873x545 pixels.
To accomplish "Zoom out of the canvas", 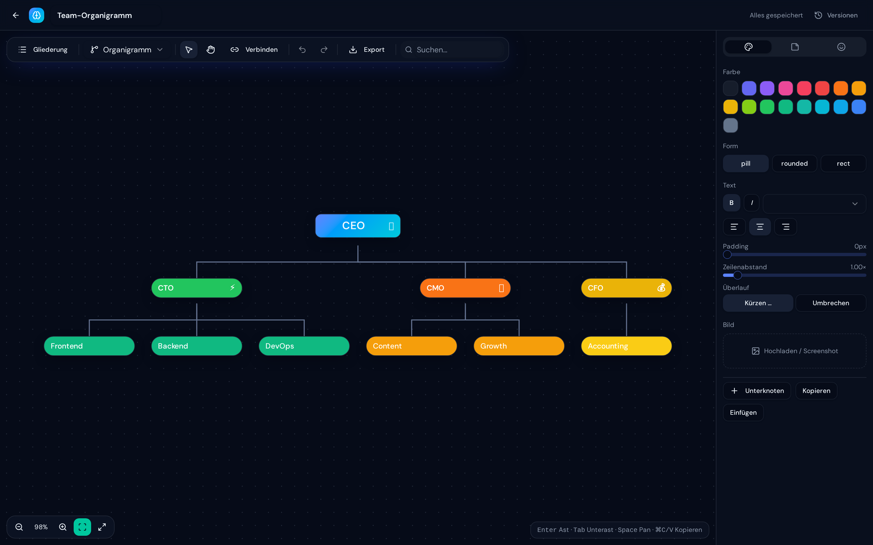I will [x=19, y=527].
